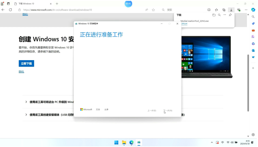The image size is (258, 147).
Task: Switch to Edge in taskbar
Action: click(131, 142)
